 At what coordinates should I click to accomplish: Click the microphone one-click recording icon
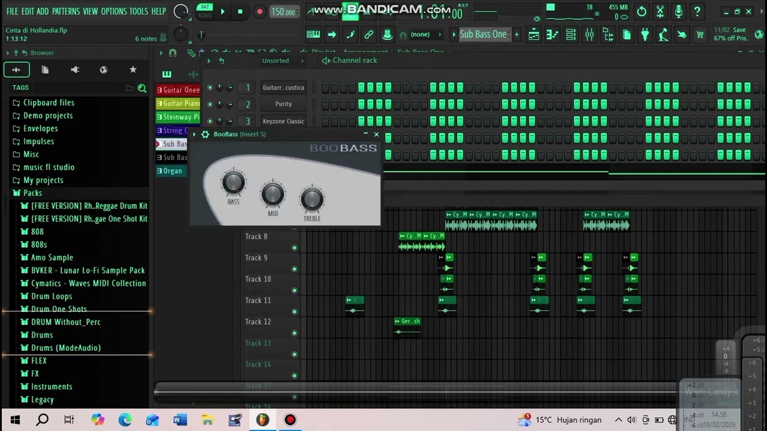point(678,11)
